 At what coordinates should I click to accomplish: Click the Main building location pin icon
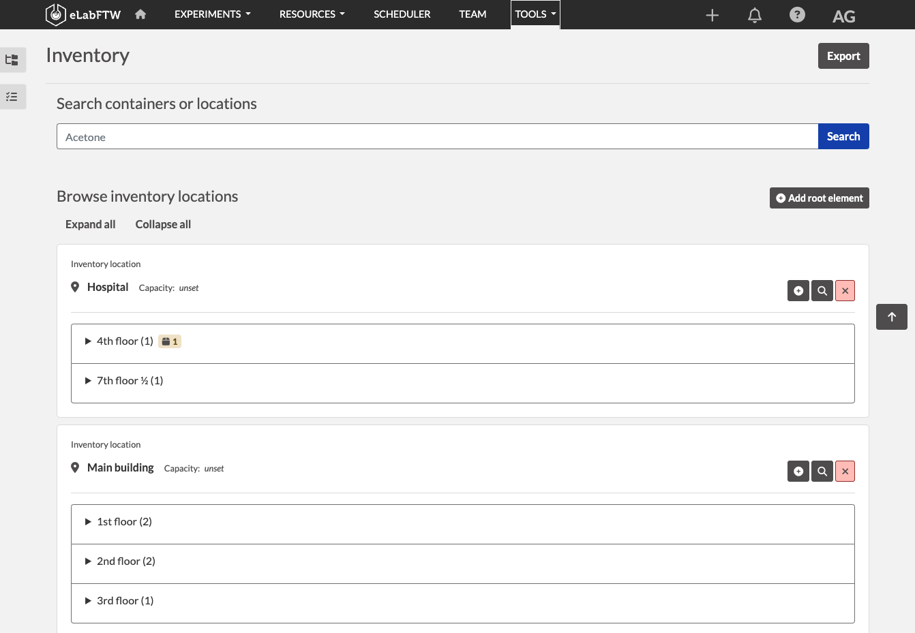click(x=75, y=468)
